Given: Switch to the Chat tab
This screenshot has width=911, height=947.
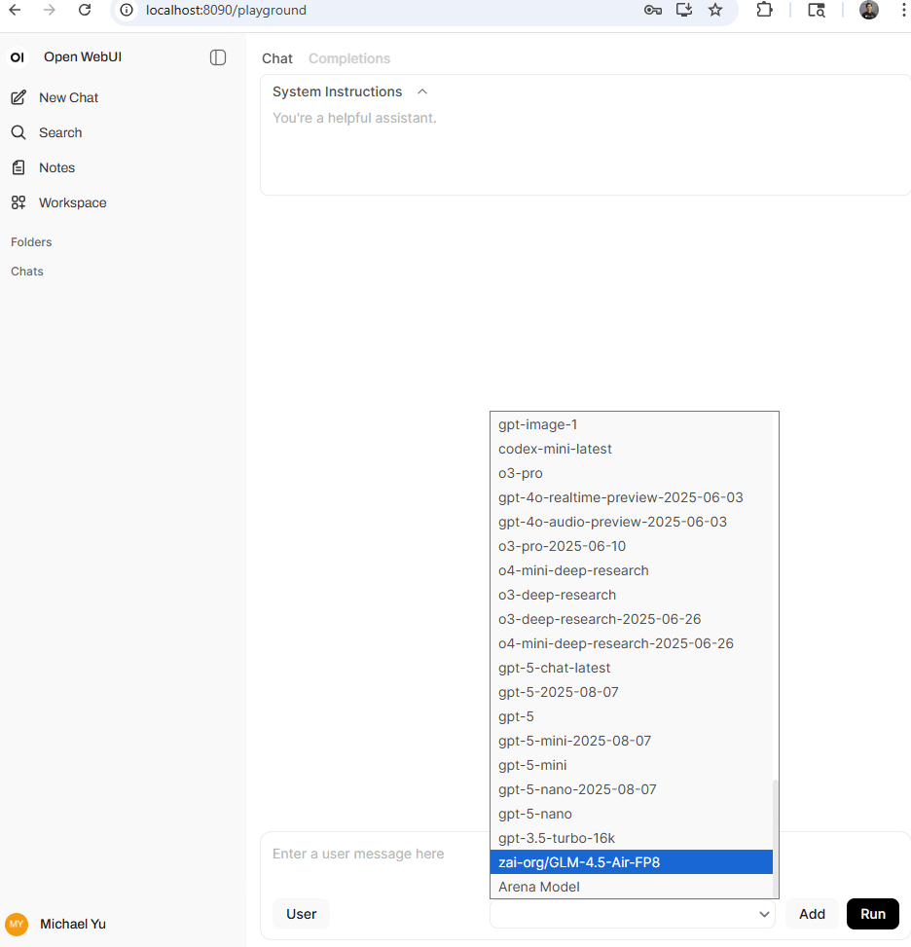Looking at the screenshot, I should 276,58.
